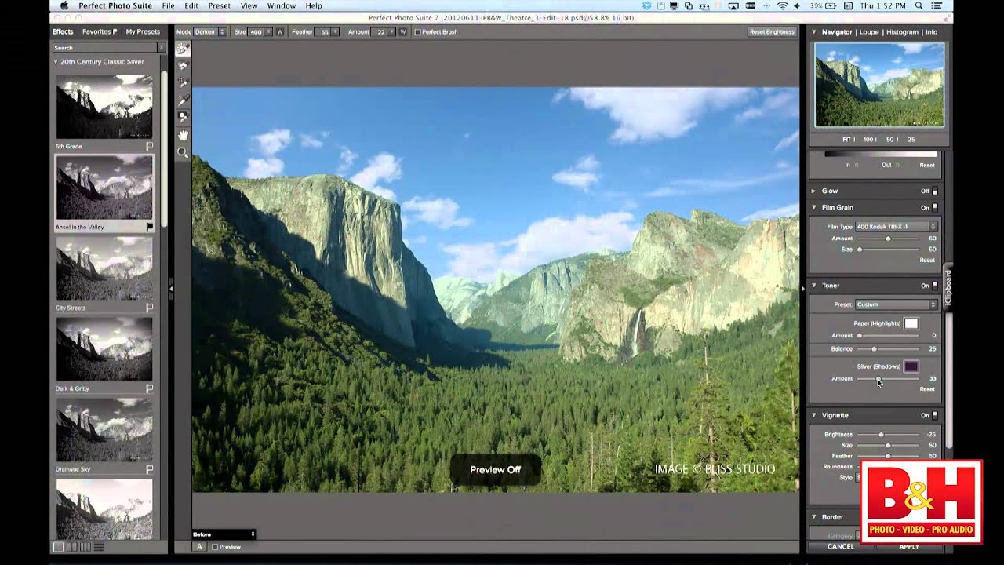The image size is (1004, 565).
Task: Flag Dark & Gritty preset as favorite
Action: pos(149,388)
